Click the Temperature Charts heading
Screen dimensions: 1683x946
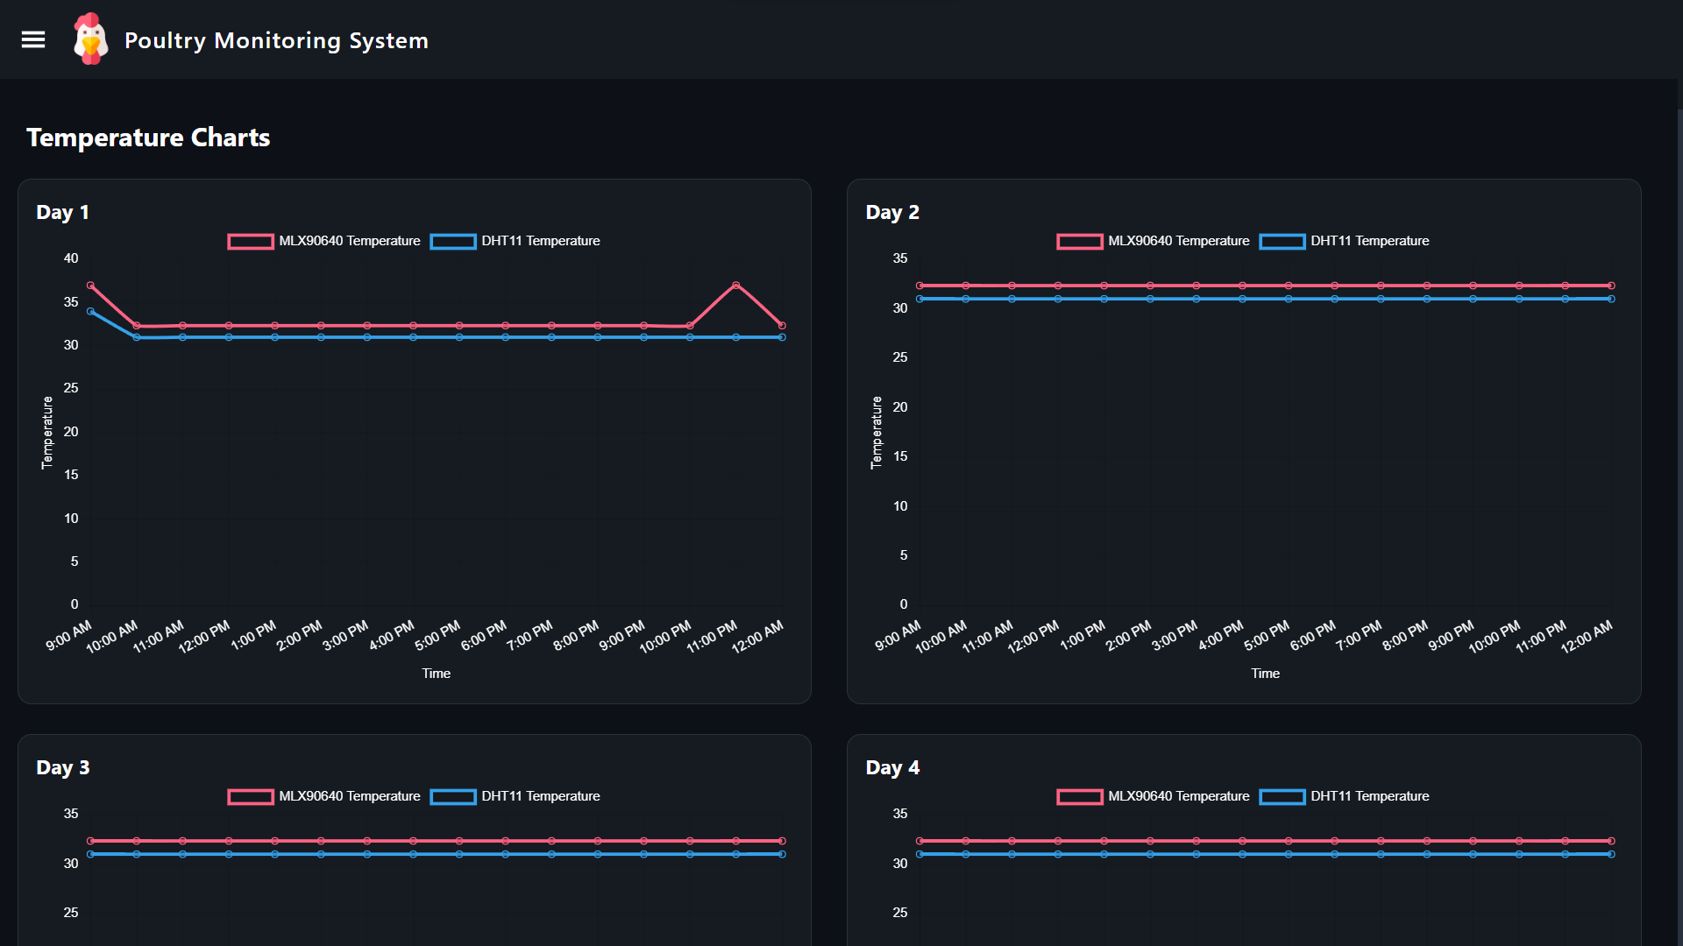[x=148, y=138]
